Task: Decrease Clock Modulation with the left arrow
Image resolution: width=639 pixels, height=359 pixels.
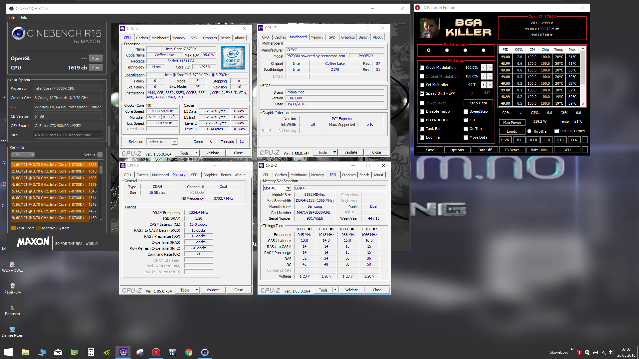Action: (x=484, y=67)
